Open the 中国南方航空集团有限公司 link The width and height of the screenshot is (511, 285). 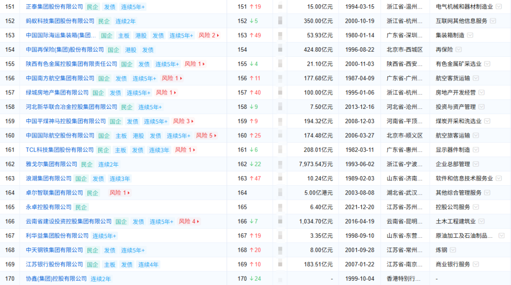tap(60, 78)
